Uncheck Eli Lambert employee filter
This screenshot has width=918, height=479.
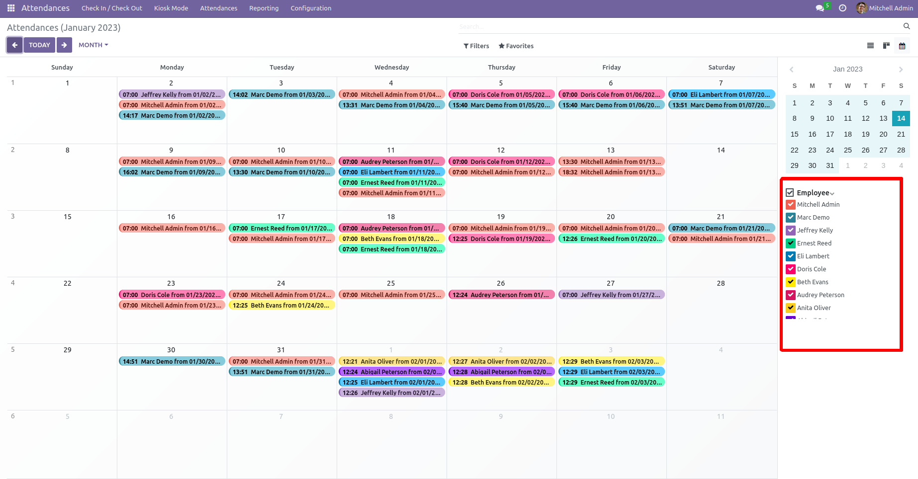tap(791, 256)
